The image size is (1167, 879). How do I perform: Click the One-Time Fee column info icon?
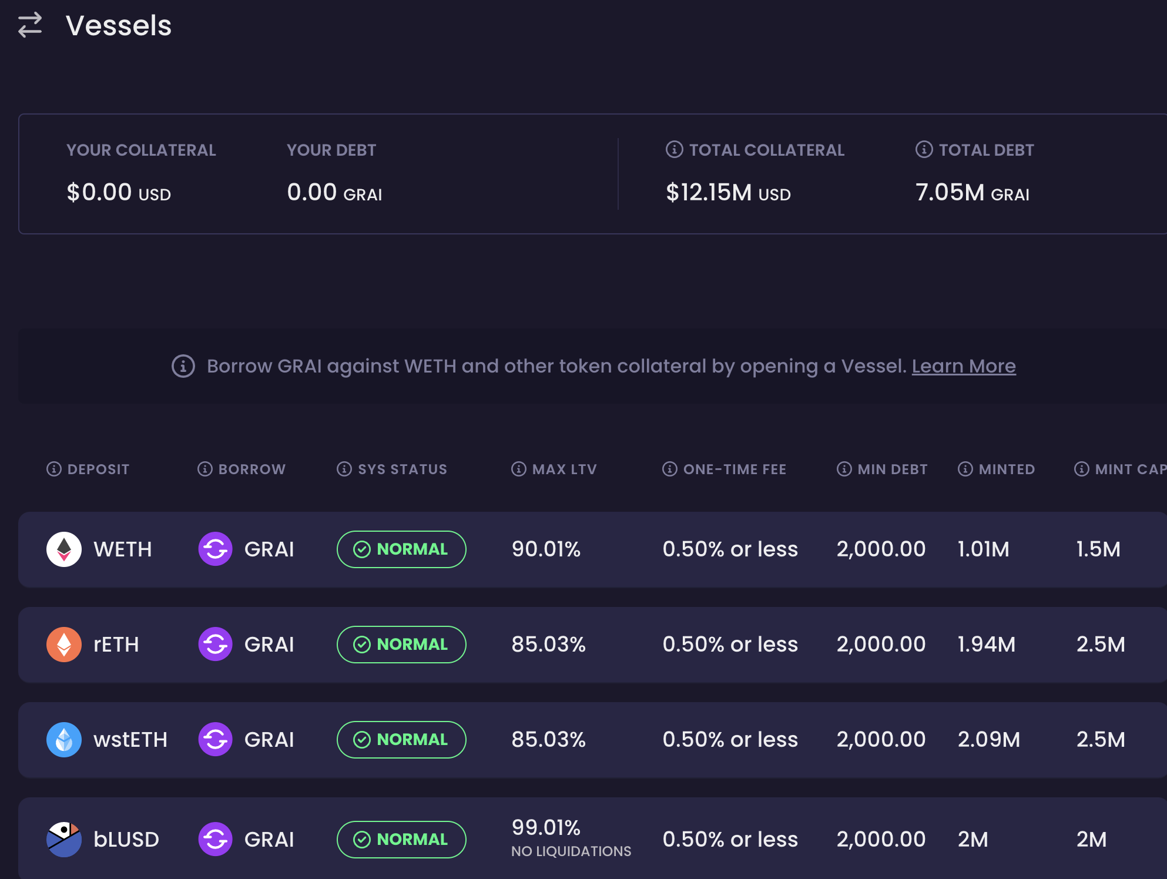[670, 469]
